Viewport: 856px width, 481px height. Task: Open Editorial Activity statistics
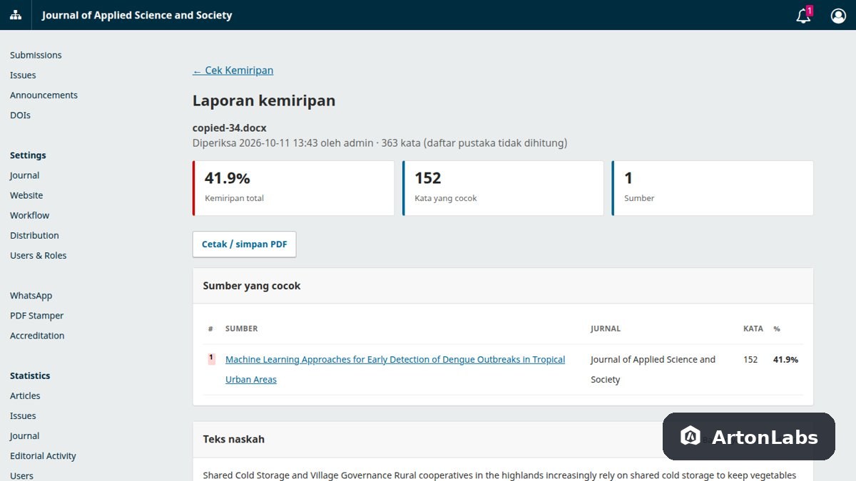tap(43, 455)
